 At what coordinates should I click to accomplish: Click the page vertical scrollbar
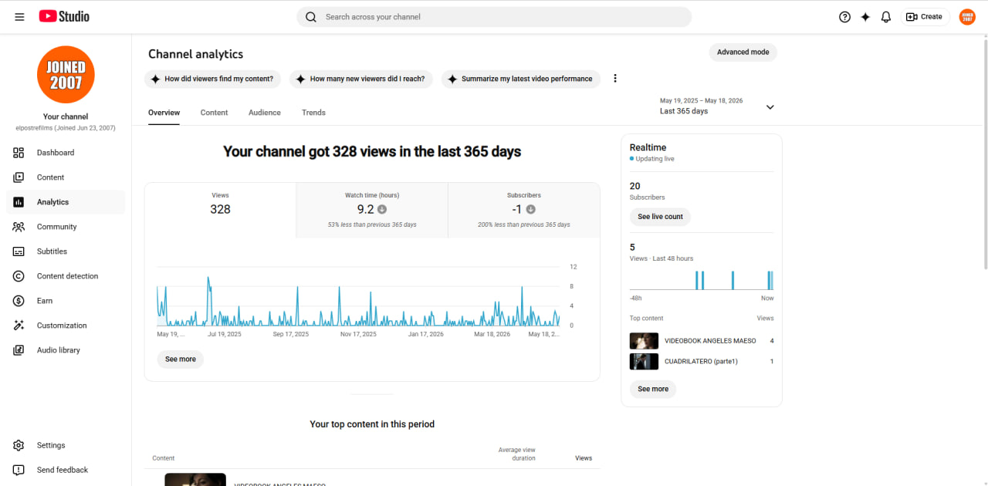(x=985, y=154)
